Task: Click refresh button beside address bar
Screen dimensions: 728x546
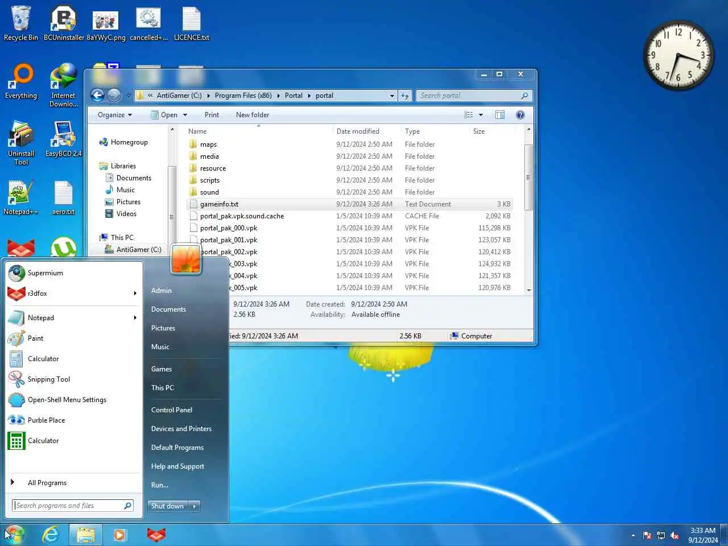Action: click(405, 96)
